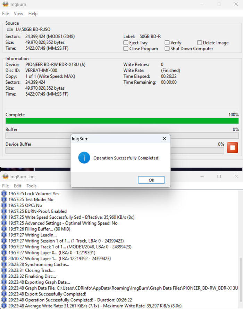Click the Label value 50GB BD-R
The height and width of the screenshot is (309, 243).
tap(150, 36)
